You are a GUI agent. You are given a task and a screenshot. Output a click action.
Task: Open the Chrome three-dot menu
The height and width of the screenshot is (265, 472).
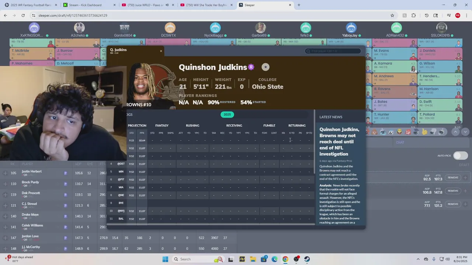pyautogui.click(x=466, y=15)
